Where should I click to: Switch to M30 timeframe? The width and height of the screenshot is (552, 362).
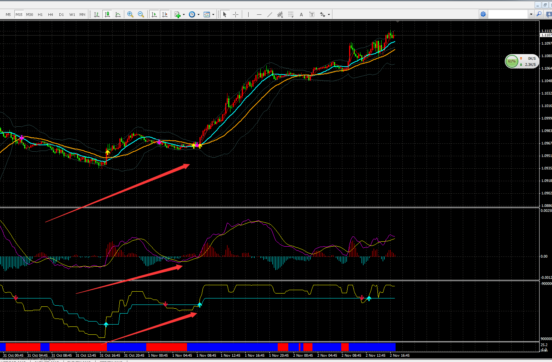coord(29,14)
